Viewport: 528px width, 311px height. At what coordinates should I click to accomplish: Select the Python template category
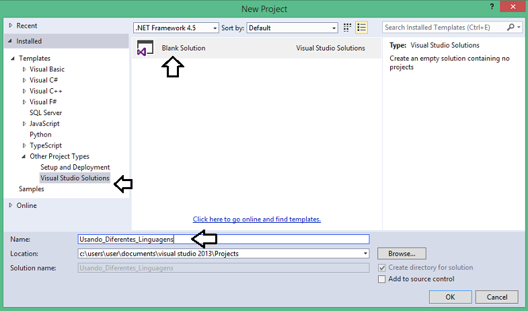pyautogui.click(x=40, y=135)
